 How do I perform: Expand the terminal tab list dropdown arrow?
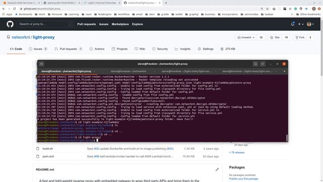point(285,71)
